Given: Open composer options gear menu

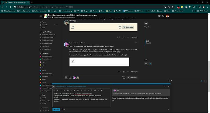Looking at the screenshot, I should click(102, 90).
